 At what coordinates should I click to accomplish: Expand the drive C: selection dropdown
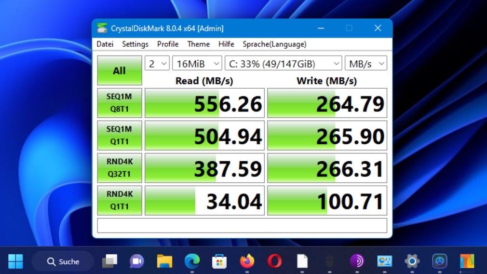(283, 63)
